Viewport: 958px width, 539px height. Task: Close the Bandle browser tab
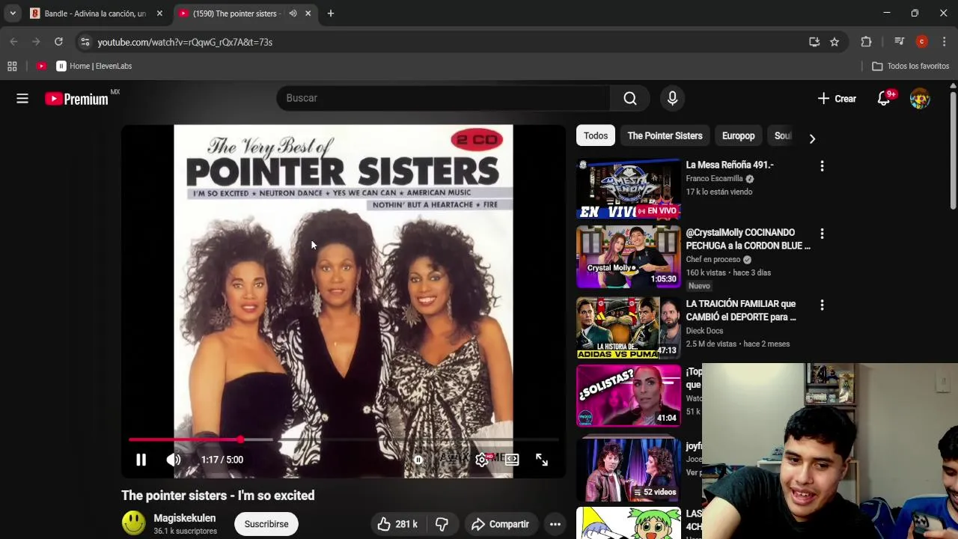click(x=159, y=13)
